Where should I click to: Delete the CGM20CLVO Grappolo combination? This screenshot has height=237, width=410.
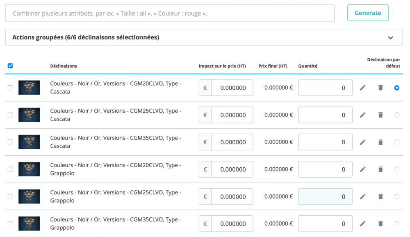[x=381, y=169]
